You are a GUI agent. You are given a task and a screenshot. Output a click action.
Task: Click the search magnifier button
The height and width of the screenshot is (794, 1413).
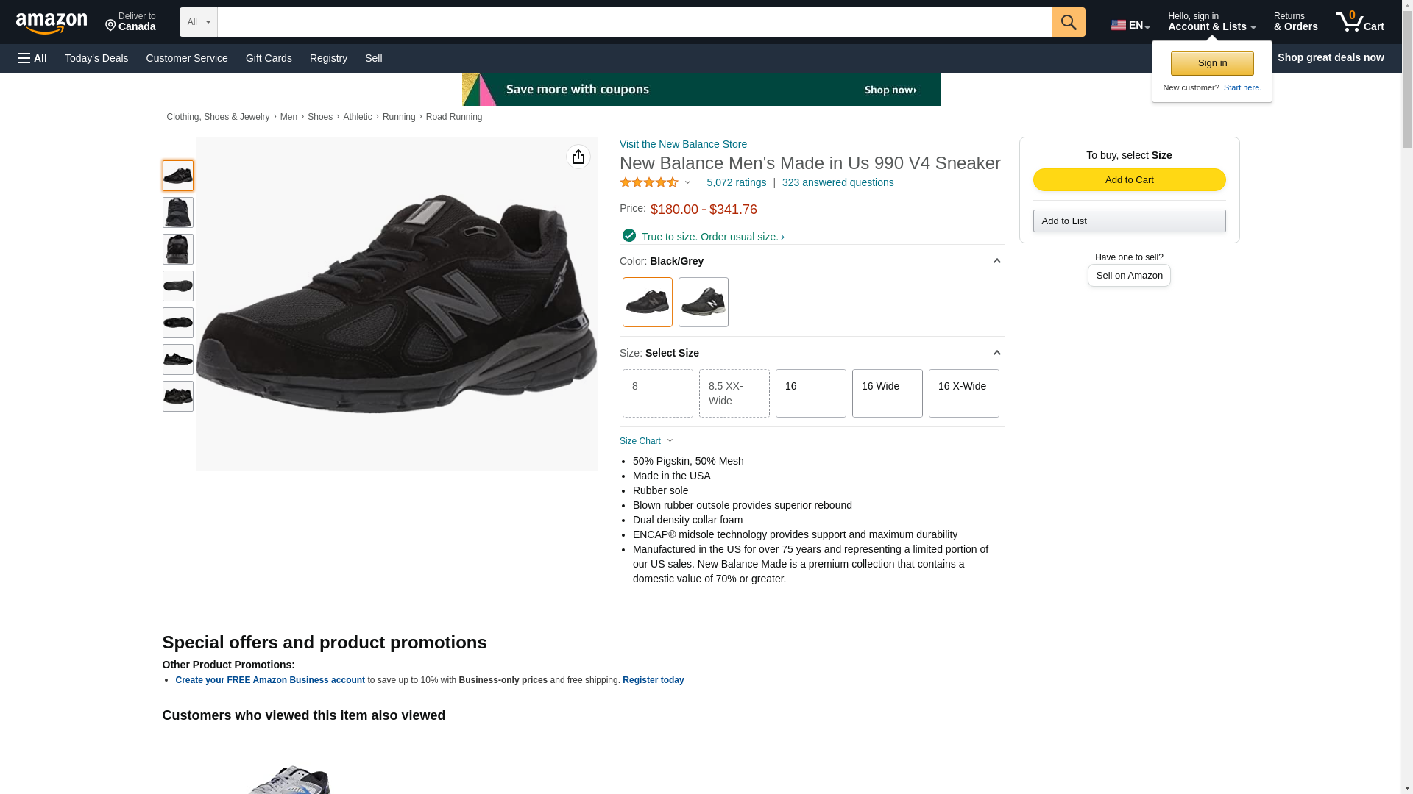(1068, 22)
